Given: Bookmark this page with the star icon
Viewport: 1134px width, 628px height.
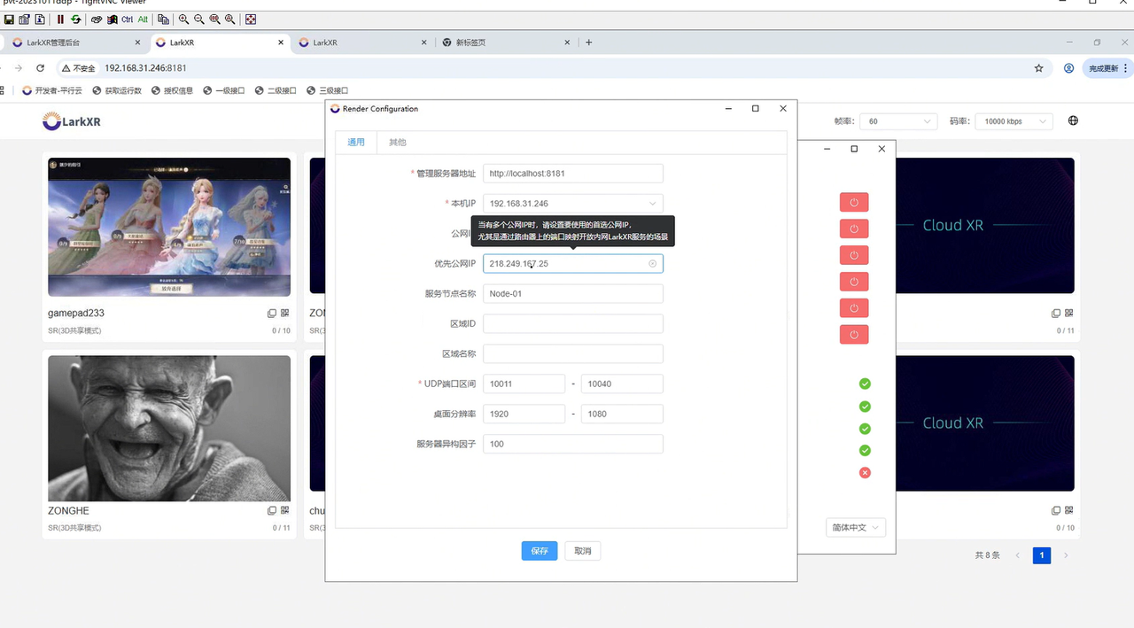Looking at the screenshot, I should pos(1039,68).
